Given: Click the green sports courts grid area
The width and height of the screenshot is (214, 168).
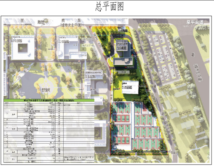Looking at the screenshot, I should pos(134,128).
